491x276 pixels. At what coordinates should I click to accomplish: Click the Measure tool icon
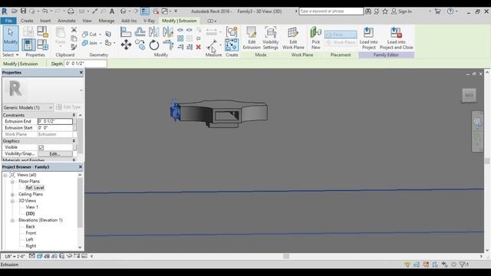[x=212, y=44]
